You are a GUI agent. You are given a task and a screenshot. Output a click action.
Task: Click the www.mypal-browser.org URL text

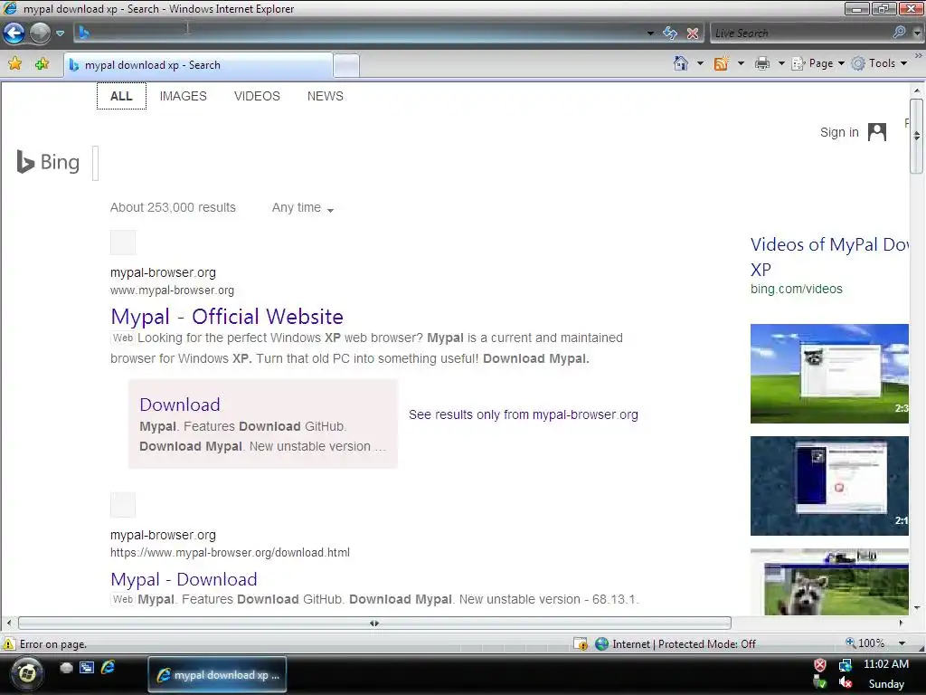(172, 290)
